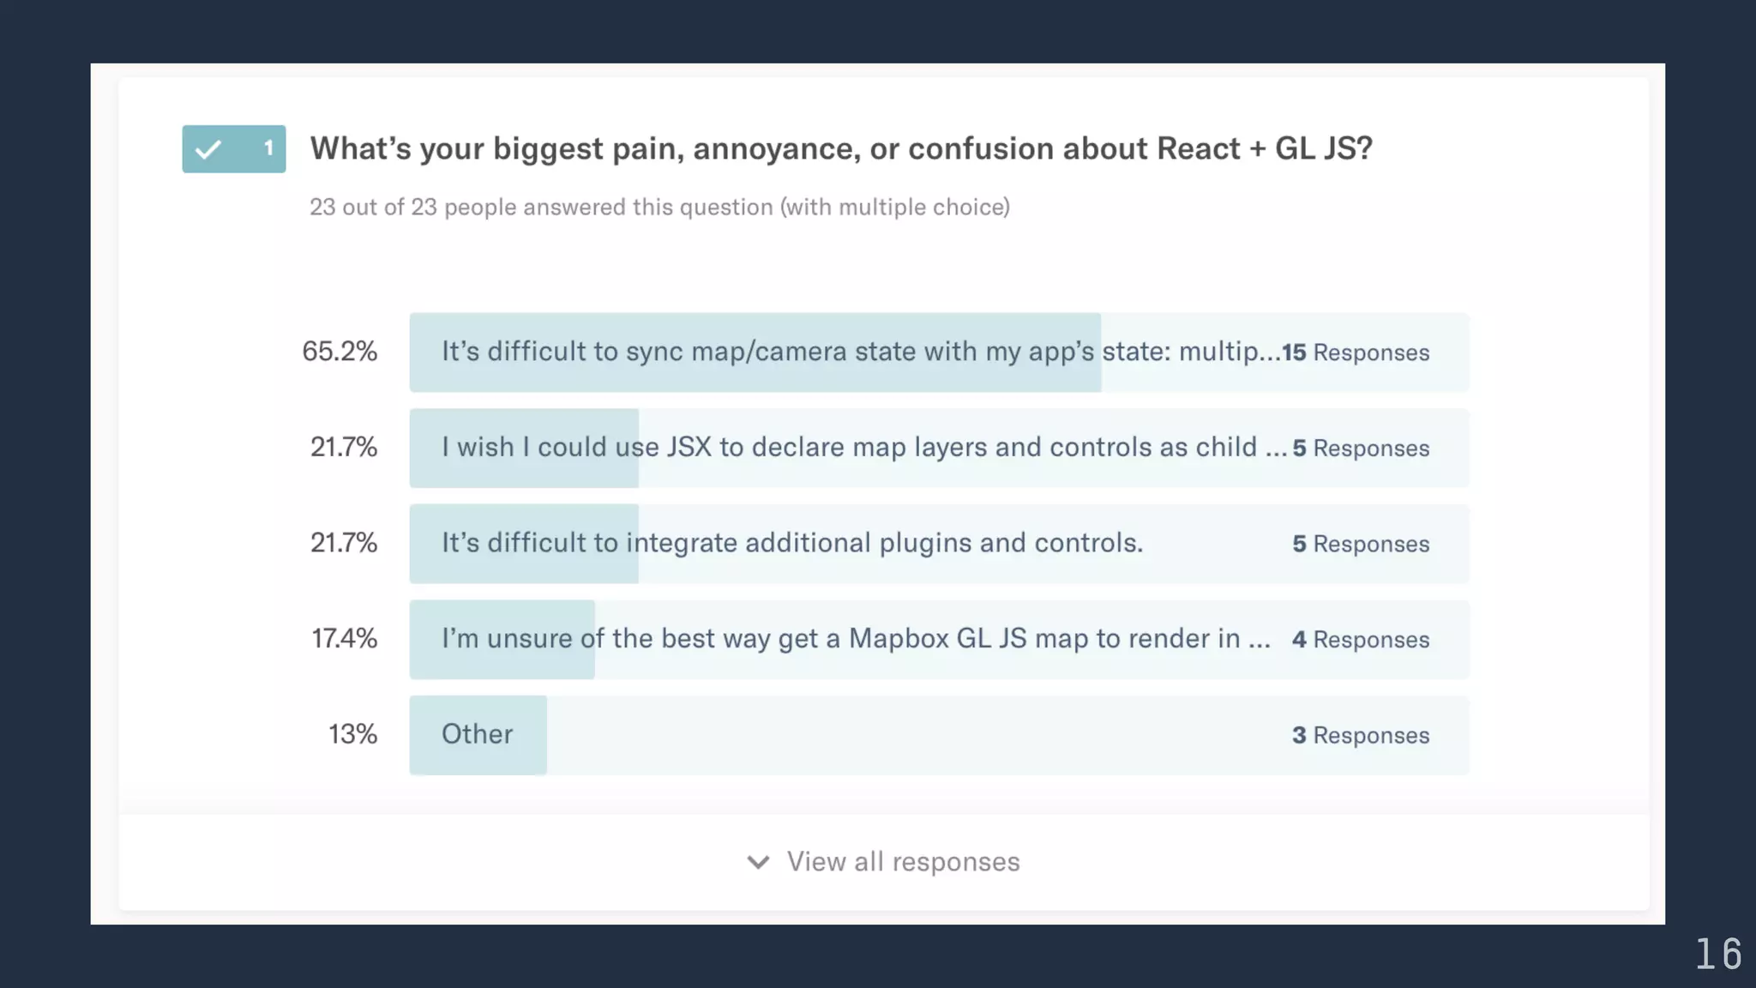1756x988 pixels.
Task: Click the JSX map layers answer bar
Action: (939, 449)
